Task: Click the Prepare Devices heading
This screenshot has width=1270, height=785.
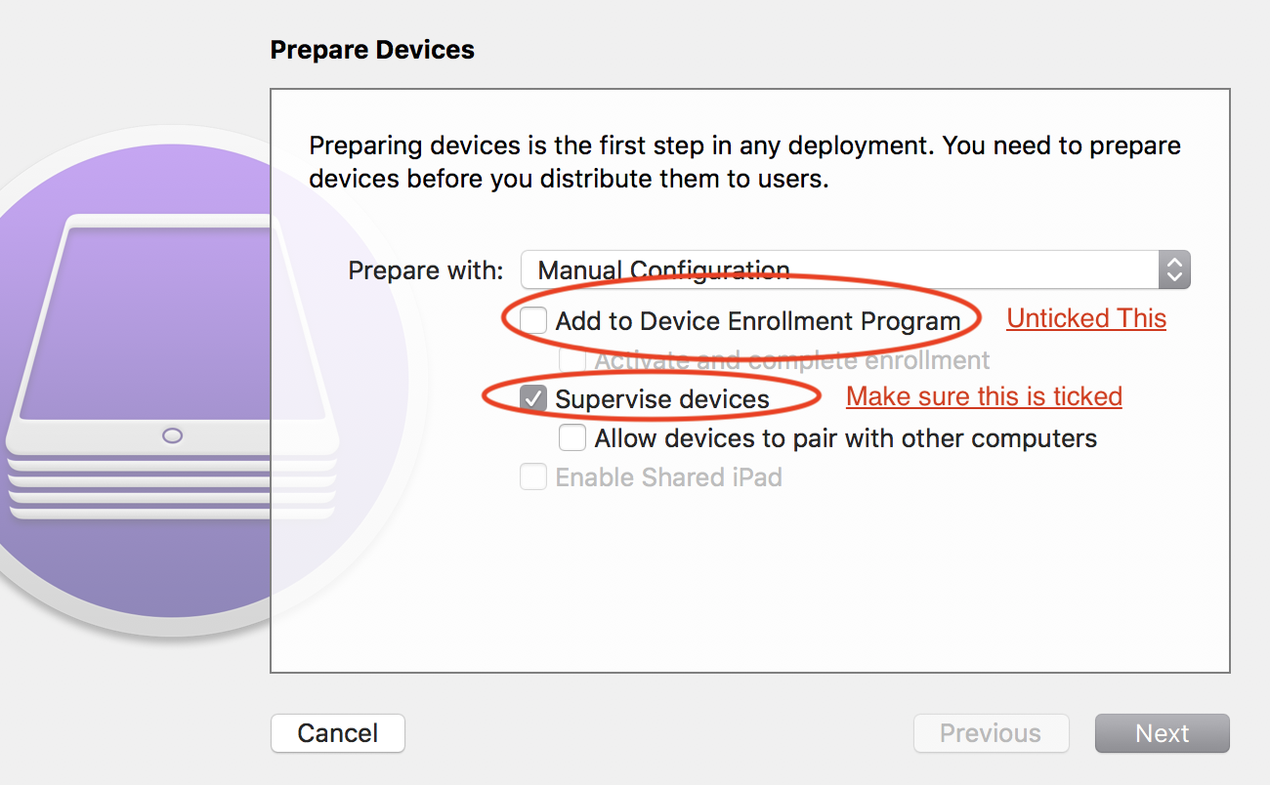Action: pyautogui.click(x=372, y=49)
